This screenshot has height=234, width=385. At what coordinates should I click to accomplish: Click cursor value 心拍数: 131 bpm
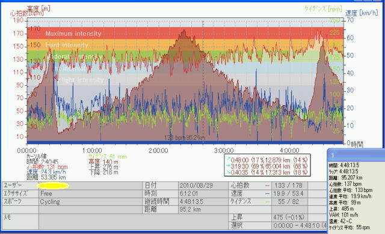[x=47, y=167]
